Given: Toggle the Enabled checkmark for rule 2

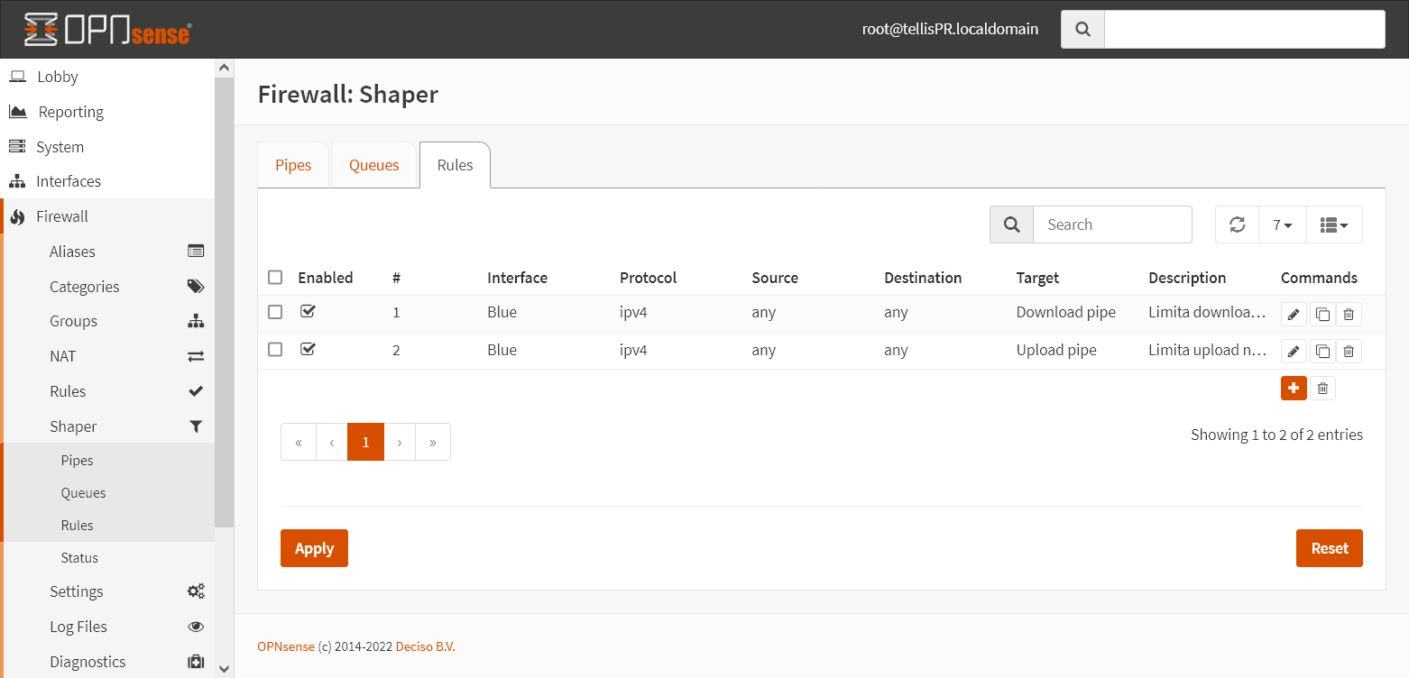Looking at the screenshot, I should click(308, 349).
